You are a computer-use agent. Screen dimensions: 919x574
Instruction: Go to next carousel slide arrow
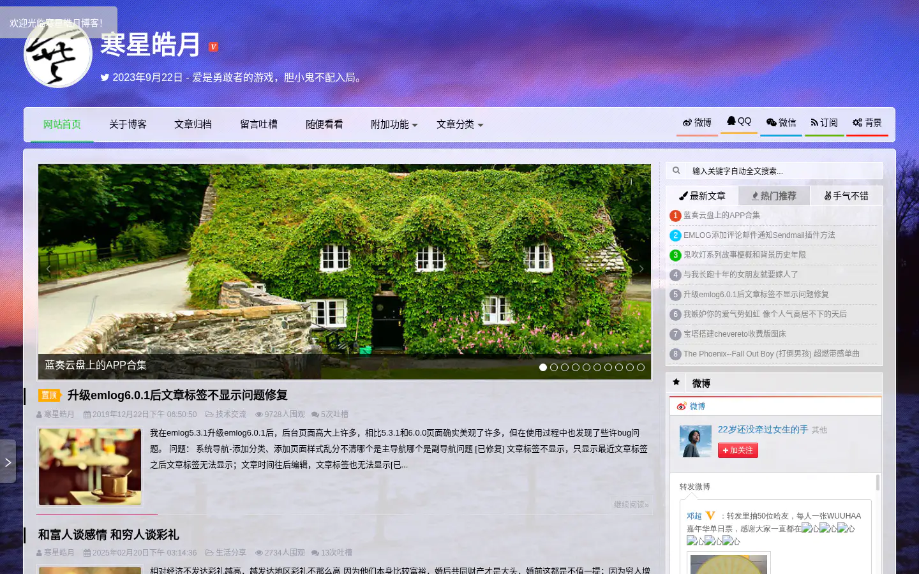click(x=641, y=269)
